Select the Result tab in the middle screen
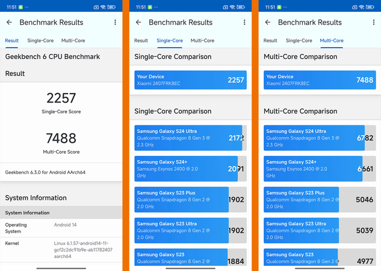Viewport: 381px width, 271px height. tap(141, 40)
